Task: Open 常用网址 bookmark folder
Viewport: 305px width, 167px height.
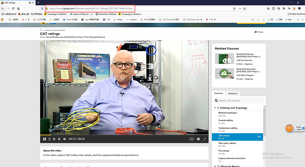Action: pyautogui.click(x=37, y=14)
